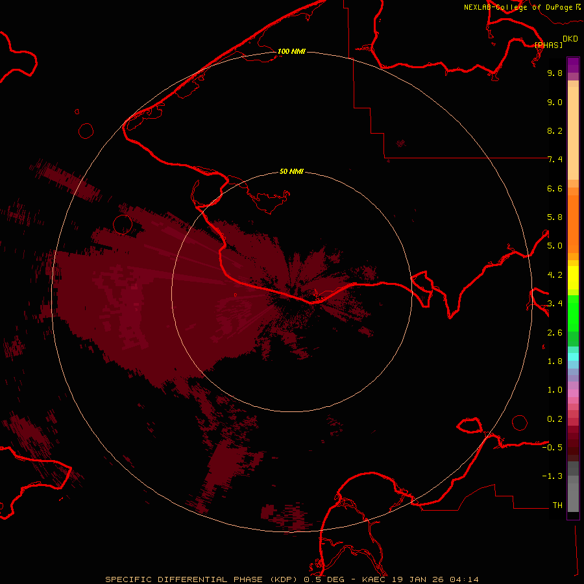Click the 1.8 value on the color scale

[x=555, y=361]
